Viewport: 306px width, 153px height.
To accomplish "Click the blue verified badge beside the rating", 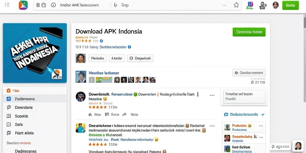I will pyautogui.click(x=101, y=41).
